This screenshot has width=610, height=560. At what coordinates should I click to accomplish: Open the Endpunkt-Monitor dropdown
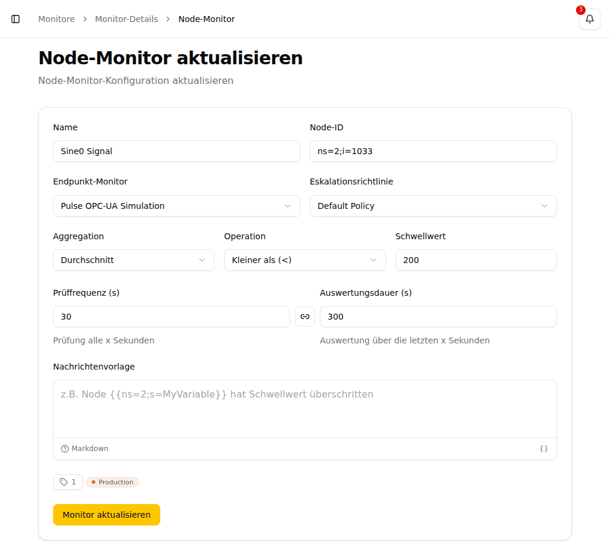(176, 206)
